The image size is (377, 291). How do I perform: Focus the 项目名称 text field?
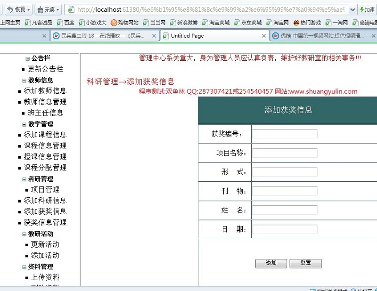(284, 153)
